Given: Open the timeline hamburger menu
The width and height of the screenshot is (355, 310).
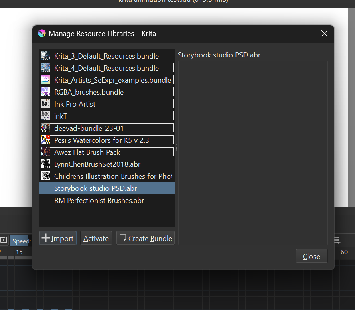Looking at the screenshot, I should (x=337, y=240).
